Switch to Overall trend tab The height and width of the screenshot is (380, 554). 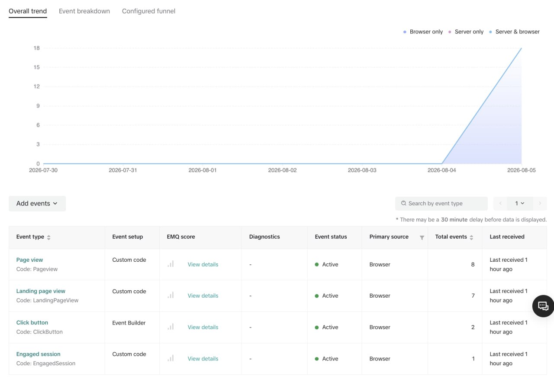[x=28, y=11]
